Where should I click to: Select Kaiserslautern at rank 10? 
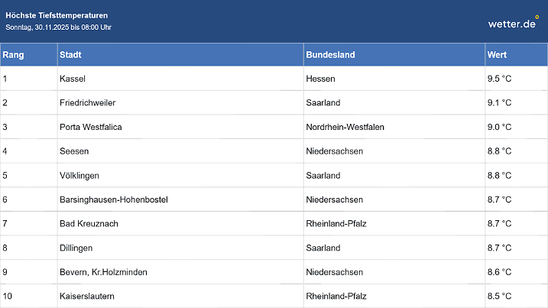pyautogui.click(x=87, y=296)
